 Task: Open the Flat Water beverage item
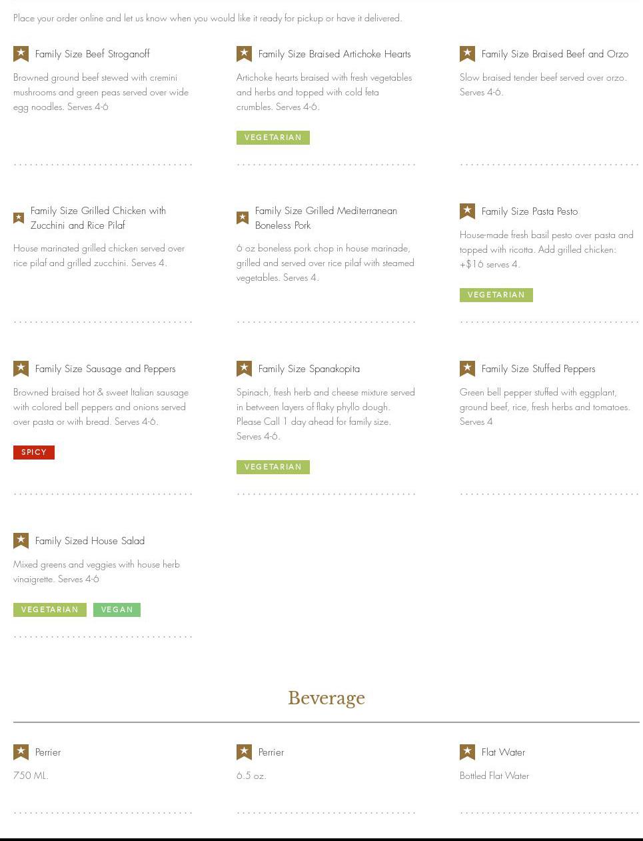click(503, 752)
